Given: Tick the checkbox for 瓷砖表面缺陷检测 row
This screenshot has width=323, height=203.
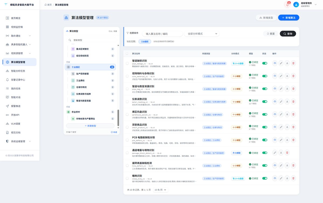Looking at the screenshot, I should 127,165.
